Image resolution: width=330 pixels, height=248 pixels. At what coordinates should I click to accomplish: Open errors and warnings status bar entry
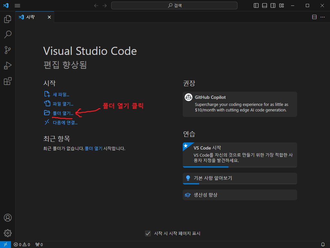pos(22,245)
